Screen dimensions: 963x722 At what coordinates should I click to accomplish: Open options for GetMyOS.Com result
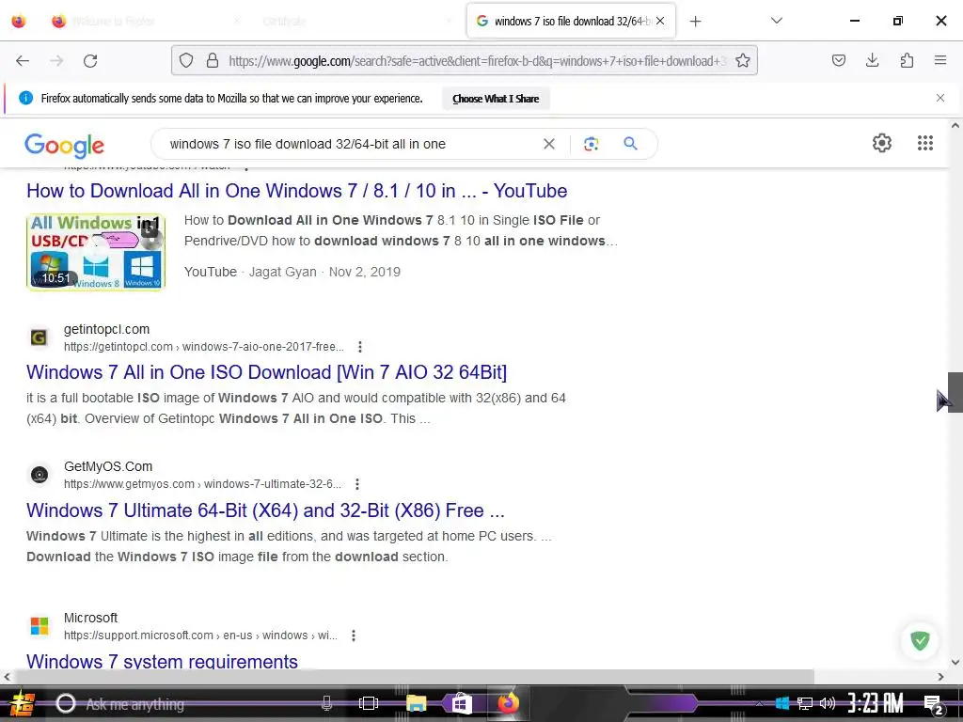coord(356,484)
